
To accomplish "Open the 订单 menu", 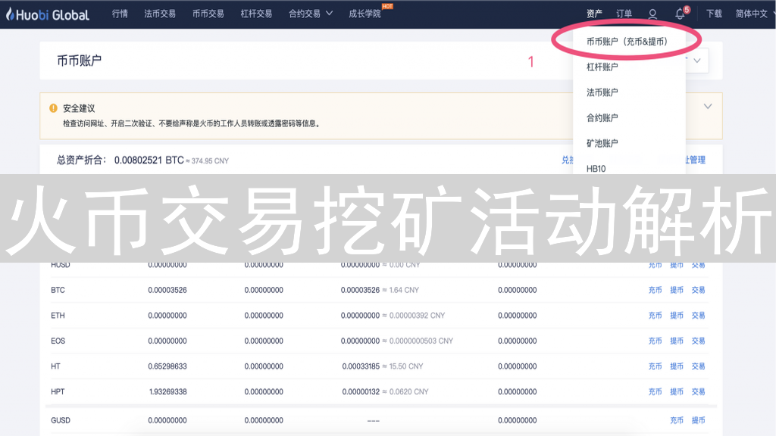I will click(624, 14).
